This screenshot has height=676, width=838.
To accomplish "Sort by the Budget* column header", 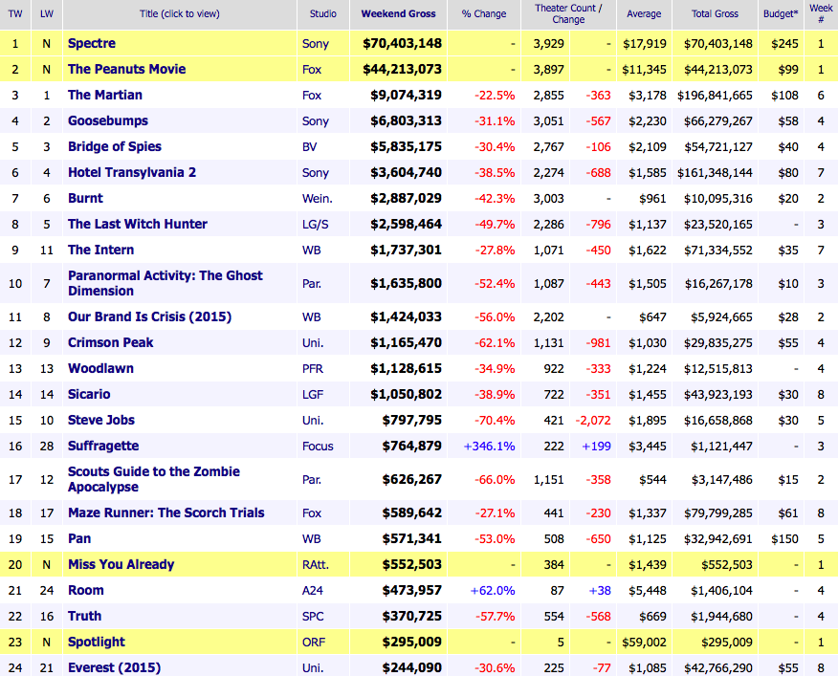I will [781, 14].
